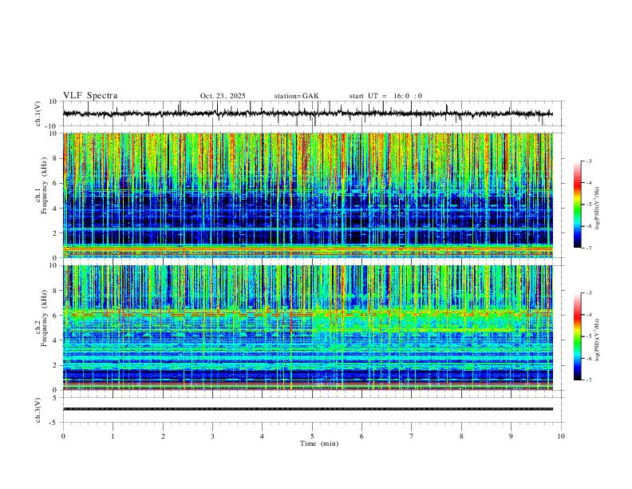Click the "VLF Spectra" plot title
632x489 pixels.
pyautogui.click(x=90, y=96)
